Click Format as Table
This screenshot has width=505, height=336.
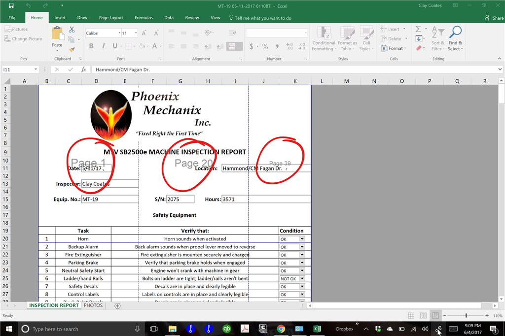[347, 38]
